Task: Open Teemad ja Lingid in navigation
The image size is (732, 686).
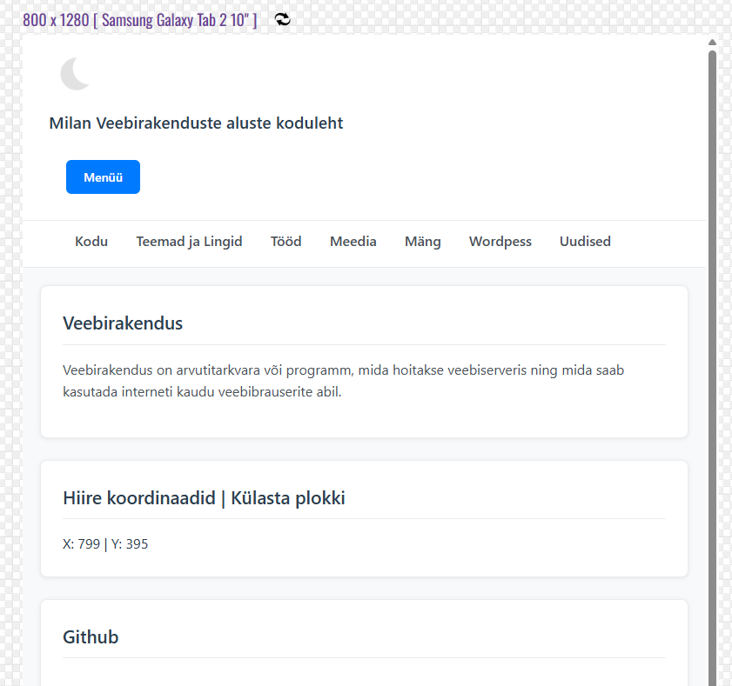Action: click(189, 242)
